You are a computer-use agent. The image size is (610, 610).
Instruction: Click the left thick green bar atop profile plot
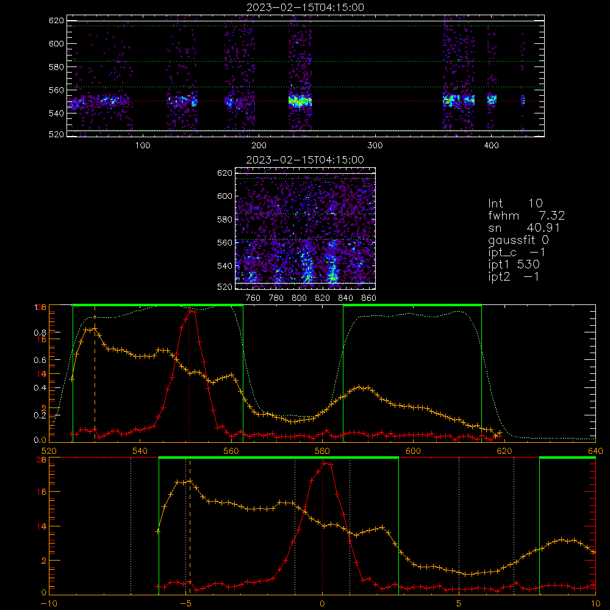pos(158,305)
